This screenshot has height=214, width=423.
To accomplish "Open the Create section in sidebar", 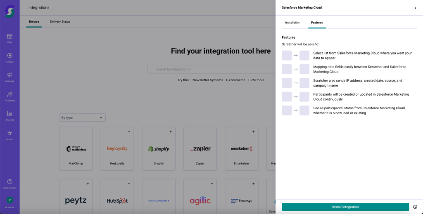I will [x=10, y=58].
